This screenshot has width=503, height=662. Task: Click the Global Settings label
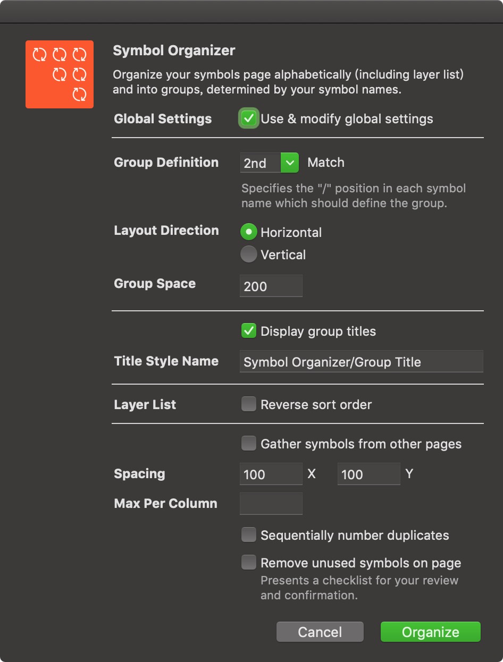click(163, 119)
